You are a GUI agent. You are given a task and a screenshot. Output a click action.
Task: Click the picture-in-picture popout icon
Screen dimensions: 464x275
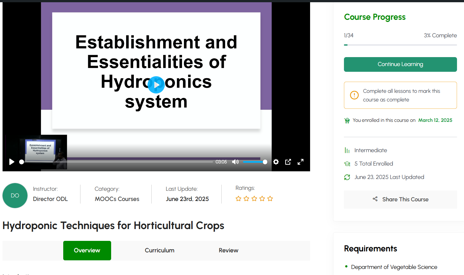pyautogui.click(x=288, y=162)
